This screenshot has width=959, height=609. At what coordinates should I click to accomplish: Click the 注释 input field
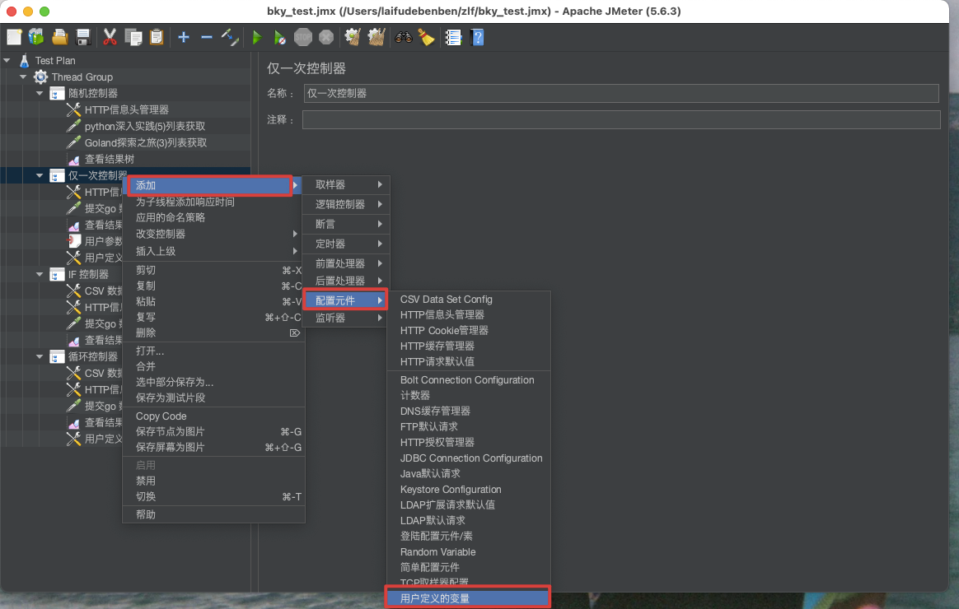[x=620, y=119]
